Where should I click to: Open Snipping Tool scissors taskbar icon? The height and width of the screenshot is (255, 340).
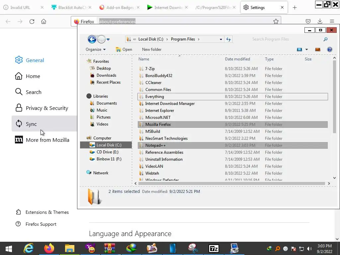click(193, 248)
